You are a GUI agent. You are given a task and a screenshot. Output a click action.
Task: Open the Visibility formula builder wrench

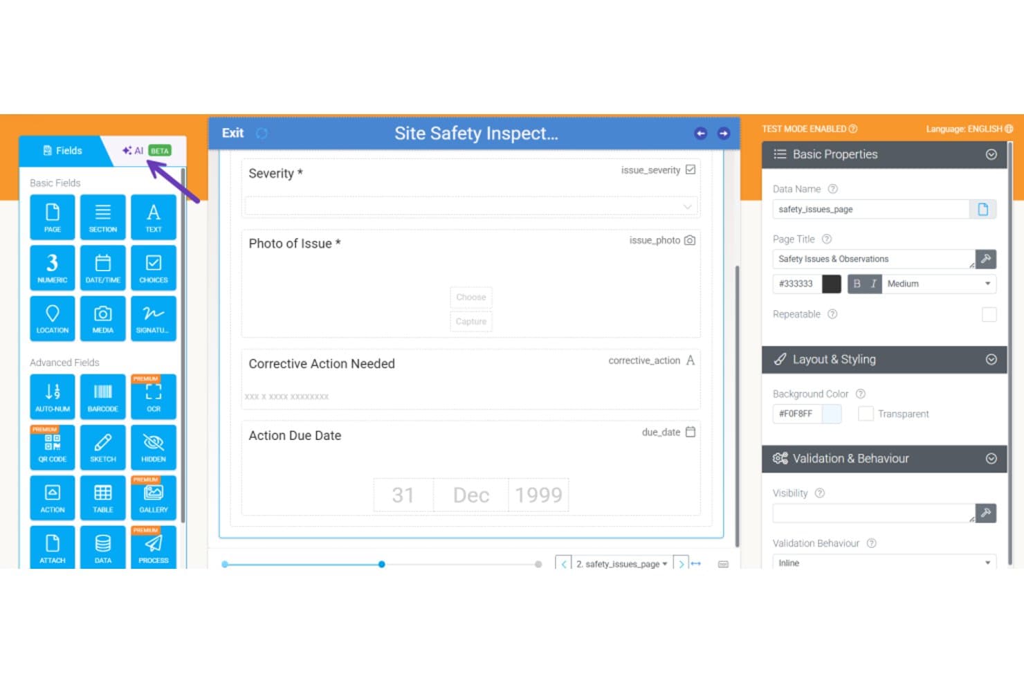coord(986,513)
